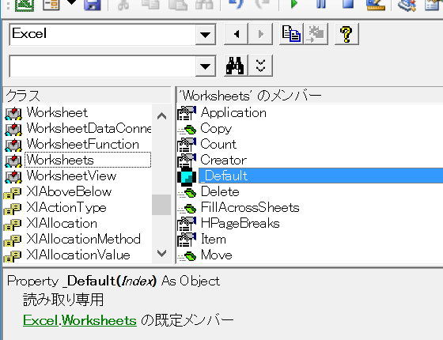The image size is (443, 340).
Task: Click the Insert UserForm toolbar icon
Action: [51, 5]
